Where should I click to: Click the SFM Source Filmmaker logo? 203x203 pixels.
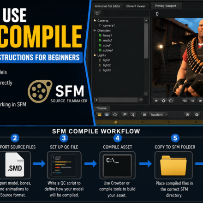click(x=58, y=91)
